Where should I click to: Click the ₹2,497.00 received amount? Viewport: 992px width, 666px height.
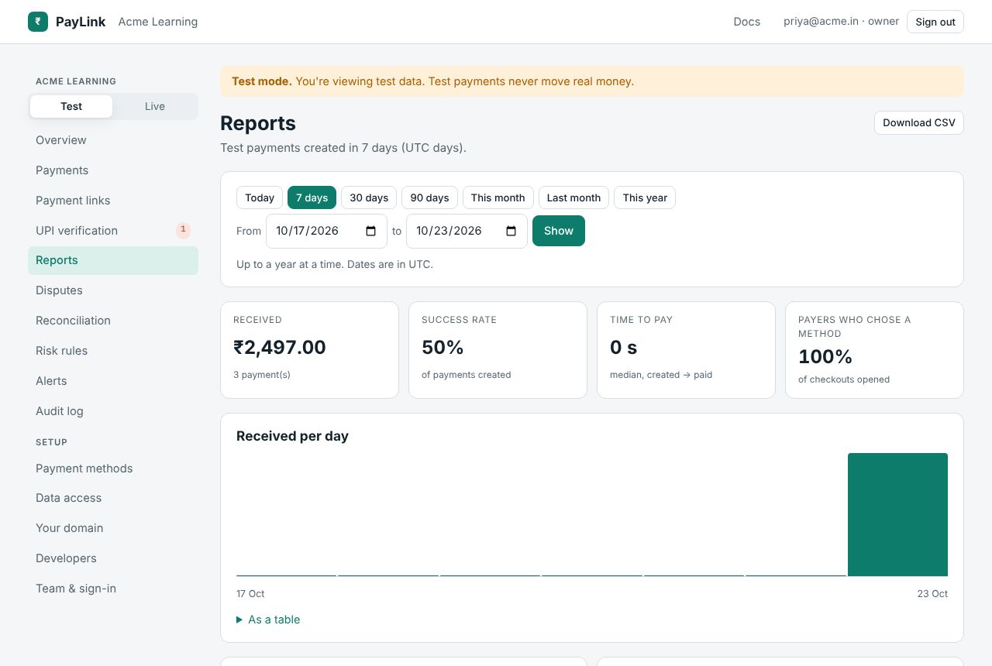pyautogui.click(x=280, y=347)
